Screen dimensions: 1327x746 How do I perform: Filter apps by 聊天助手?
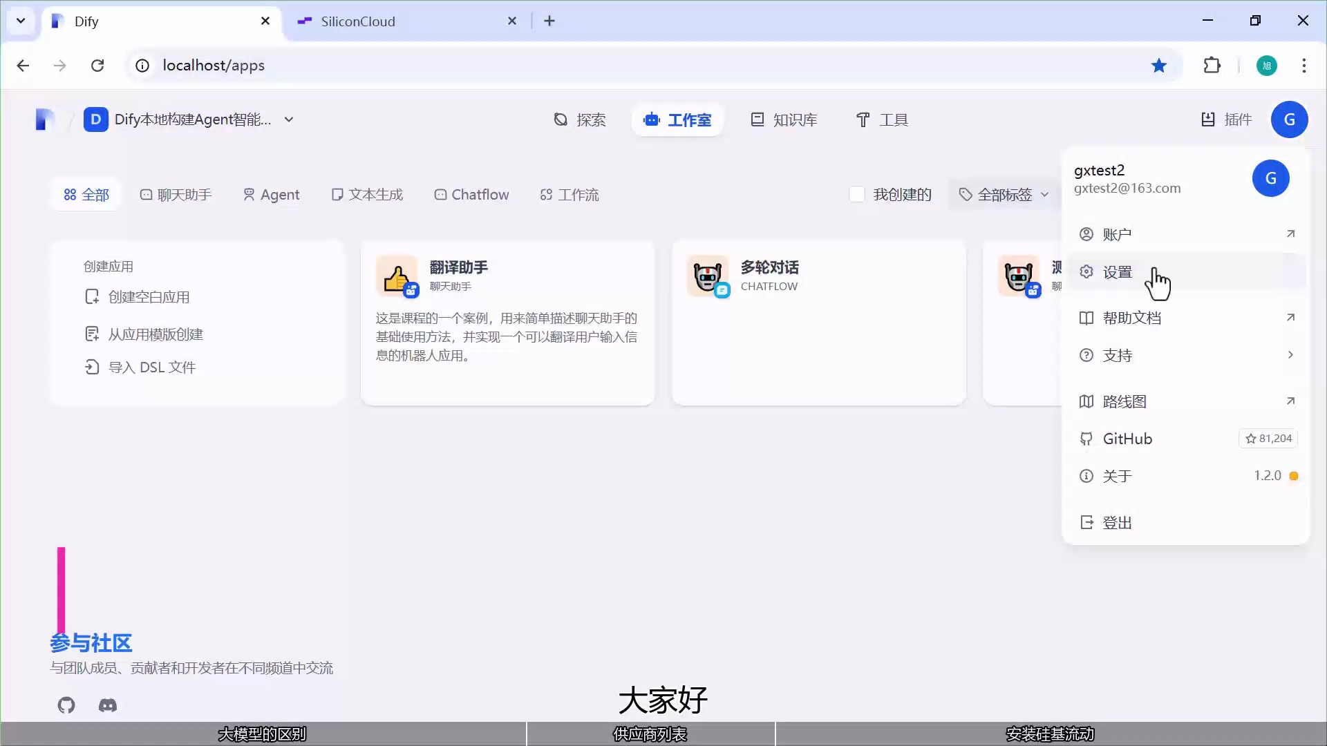pyautogui.click(x=176, y=195)
